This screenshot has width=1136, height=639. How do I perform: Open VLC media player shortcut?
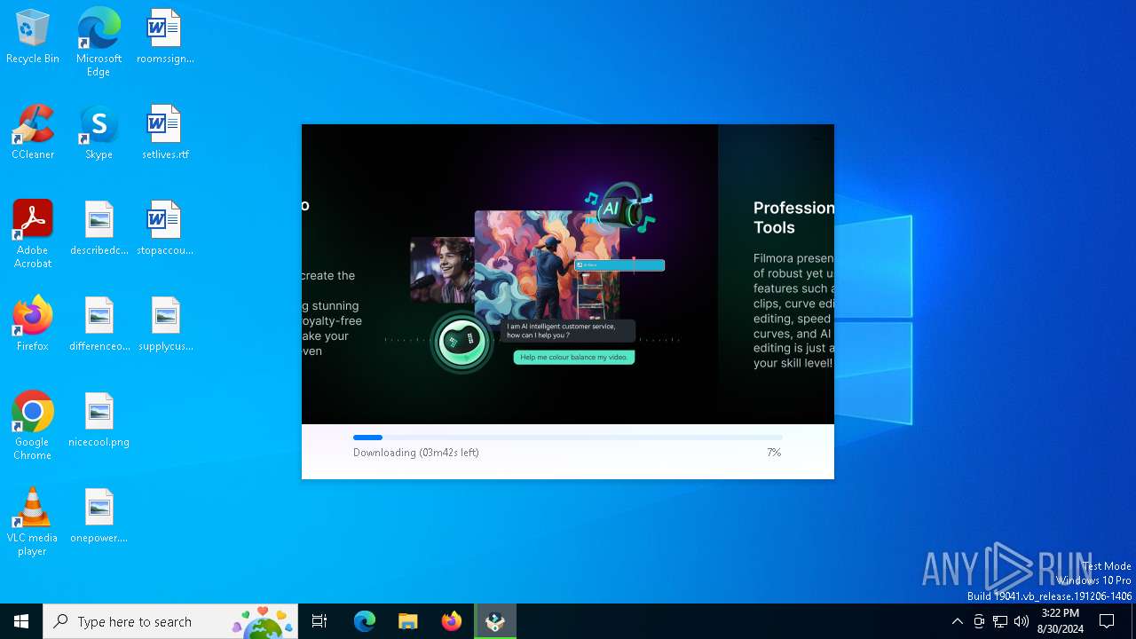click(x=33, y=522)
